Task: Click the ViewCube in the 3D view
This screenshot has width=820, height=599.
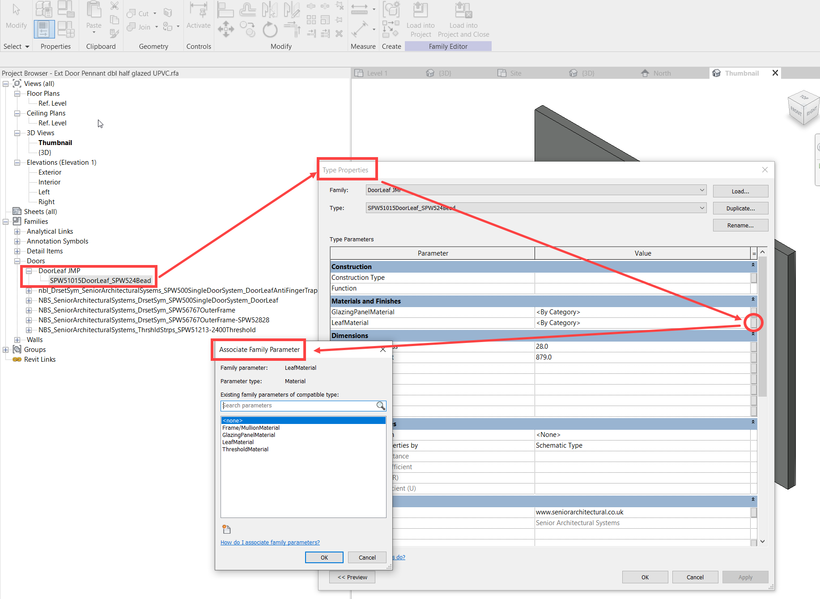Action: click(x=803, y=107)
